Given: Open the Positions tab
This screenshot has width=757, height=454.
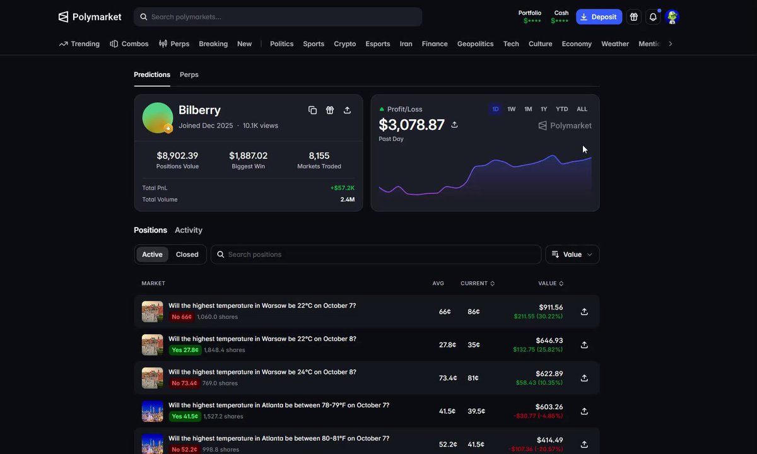Looking at the screenshot, I should click(x=150, y=230).
